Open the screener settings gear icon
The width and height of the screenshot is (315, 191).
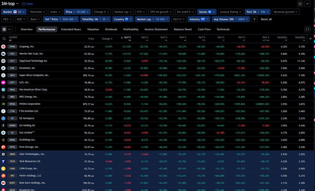(x=300, y=4)
